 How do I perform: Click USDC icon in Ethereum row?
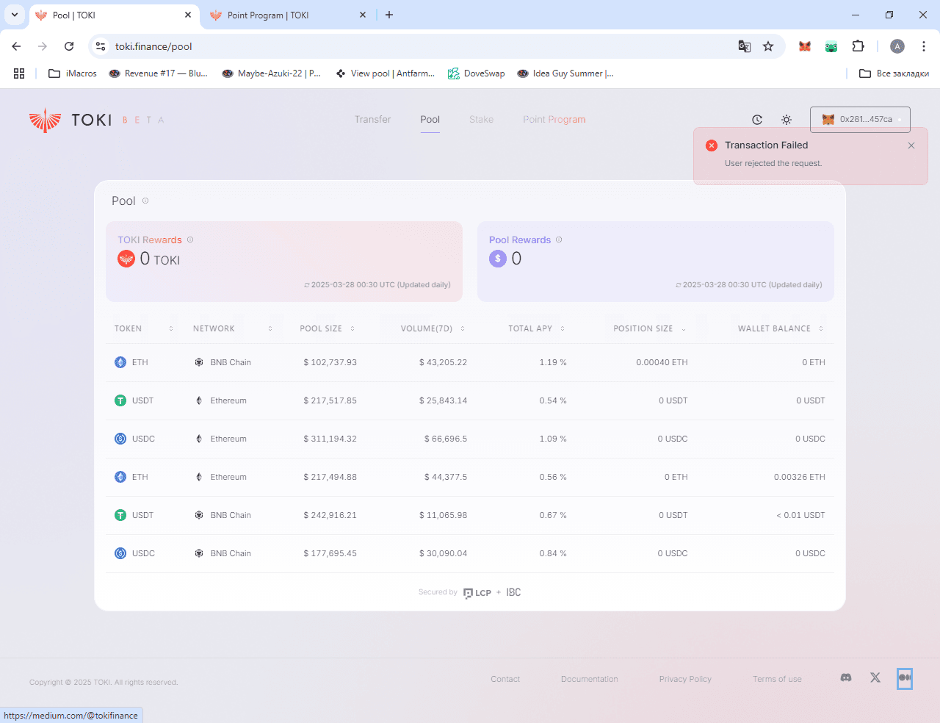[x=120, y=439]
